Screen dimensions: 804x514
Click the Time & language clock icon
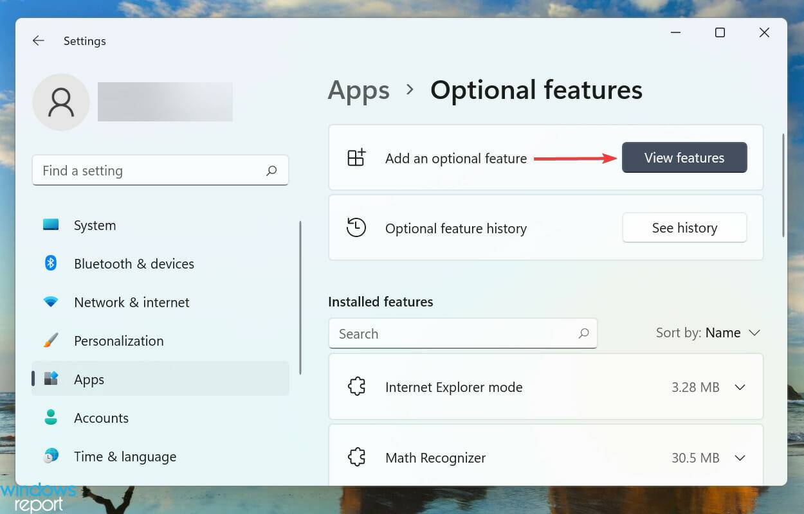(x=50, y=456)
